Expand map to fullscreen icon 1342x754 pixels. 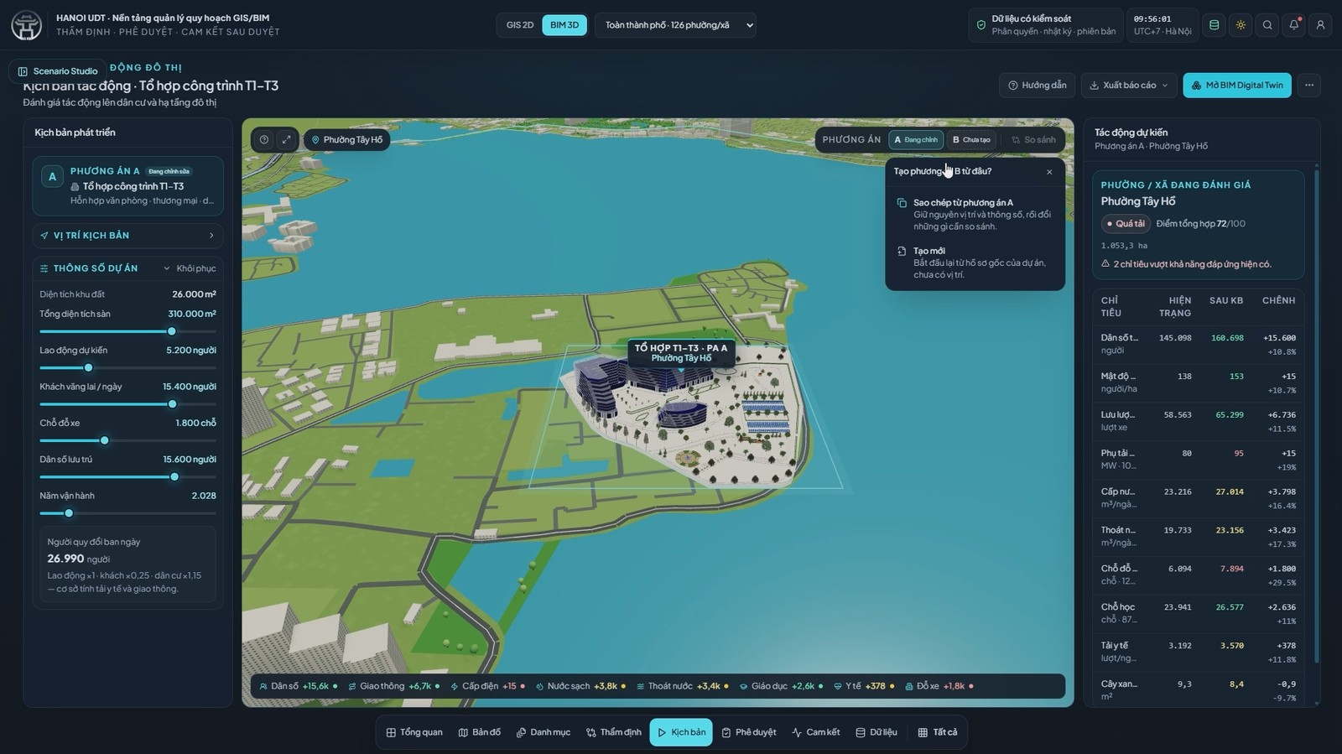[x=286, y=140]
